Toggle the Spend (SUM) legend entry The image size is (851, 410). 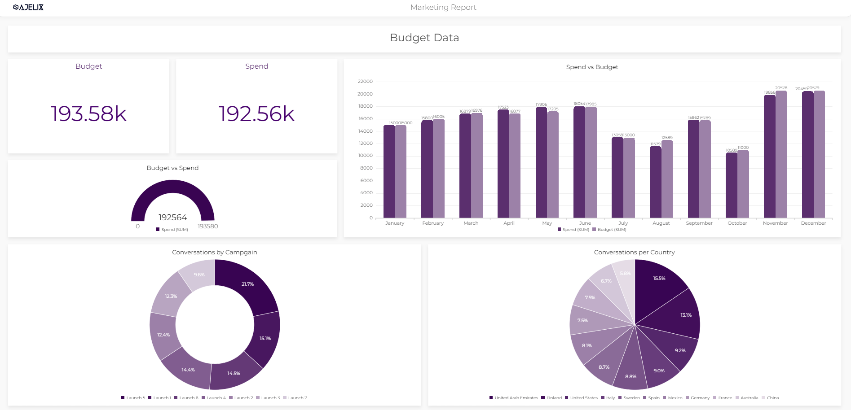click(573, 229)
